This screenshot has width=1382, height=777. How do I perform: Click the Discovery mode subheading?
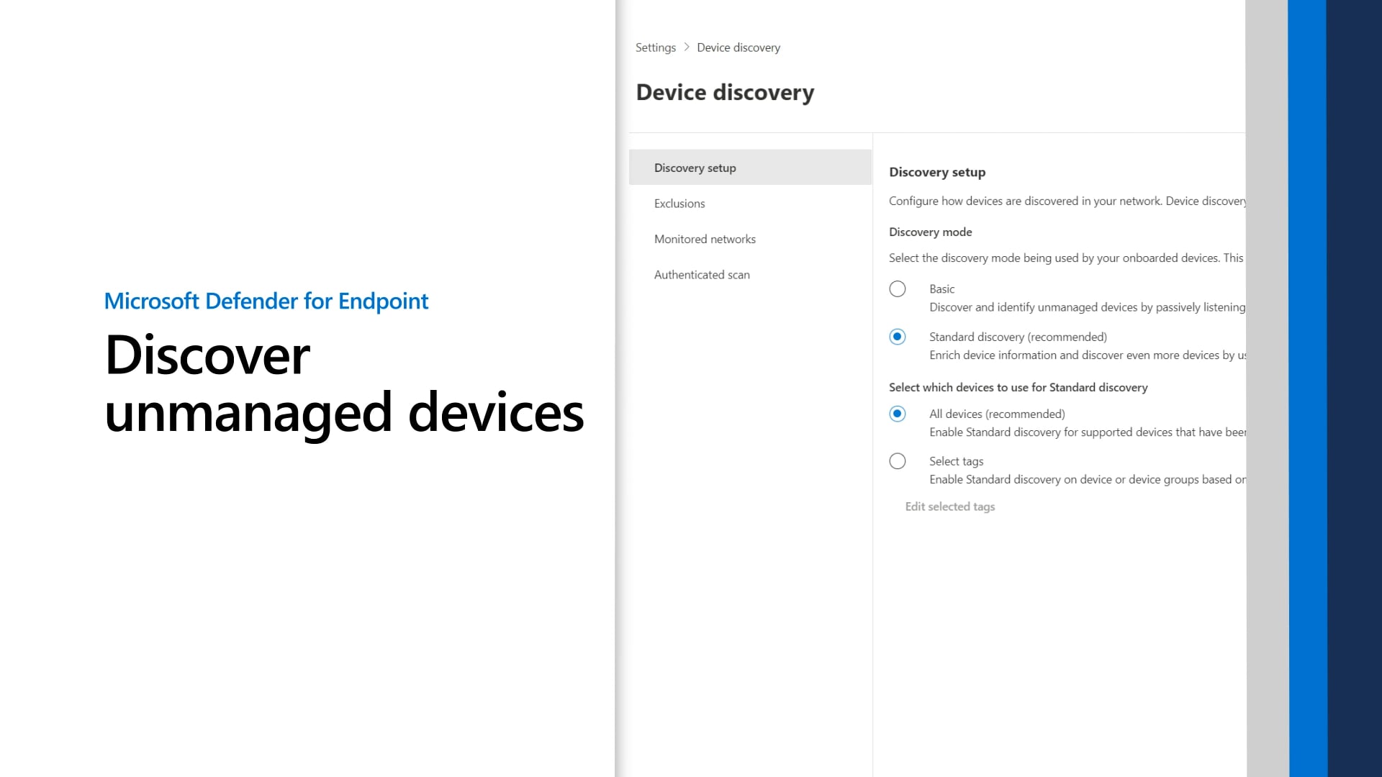click(x=930, y=232)
